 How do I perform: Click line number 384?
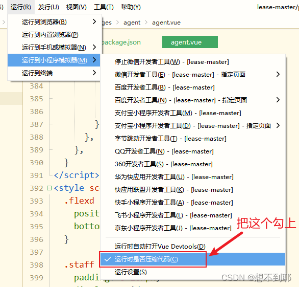[36, 86]
